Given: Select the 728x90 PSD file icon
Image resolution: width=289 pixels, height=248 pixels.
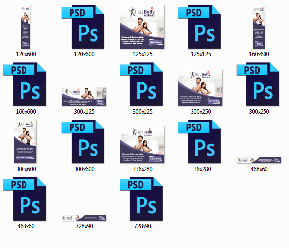Looking at the screenshot, I should (x=142, y=199).
